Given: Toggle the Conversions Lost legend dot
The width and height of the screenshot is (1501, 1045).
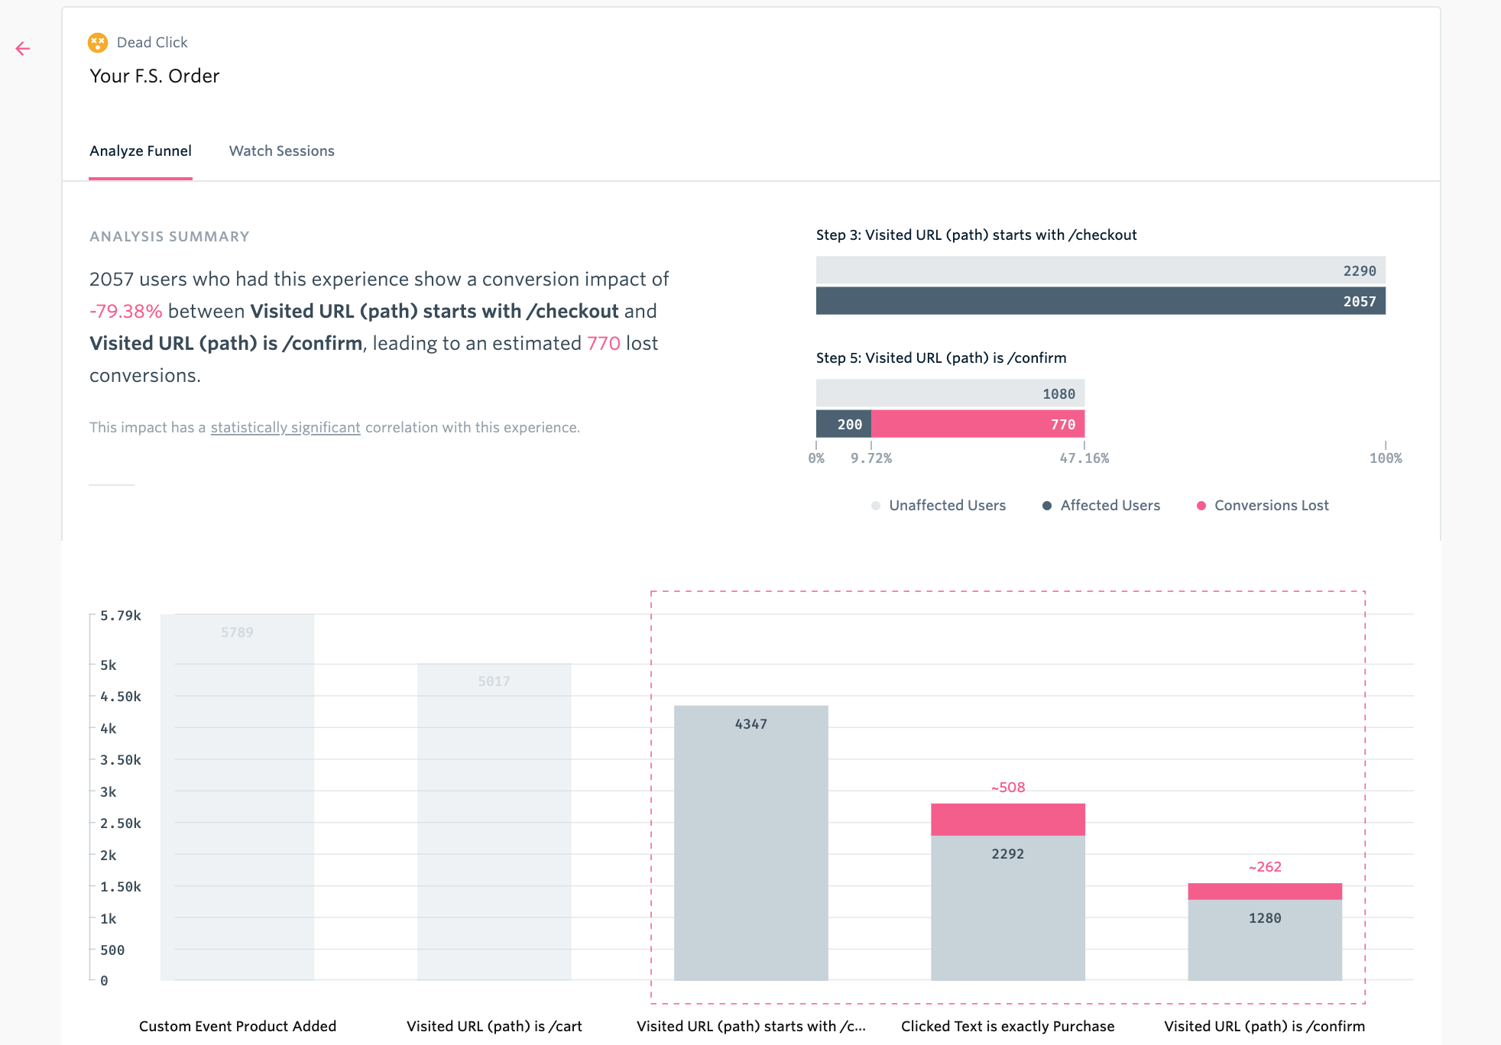Looking at the screenshot, I should click(1201, 506).
